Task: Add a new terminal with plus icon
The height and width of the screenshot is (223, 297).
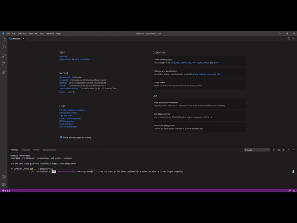Action: (x=273, y=150)
